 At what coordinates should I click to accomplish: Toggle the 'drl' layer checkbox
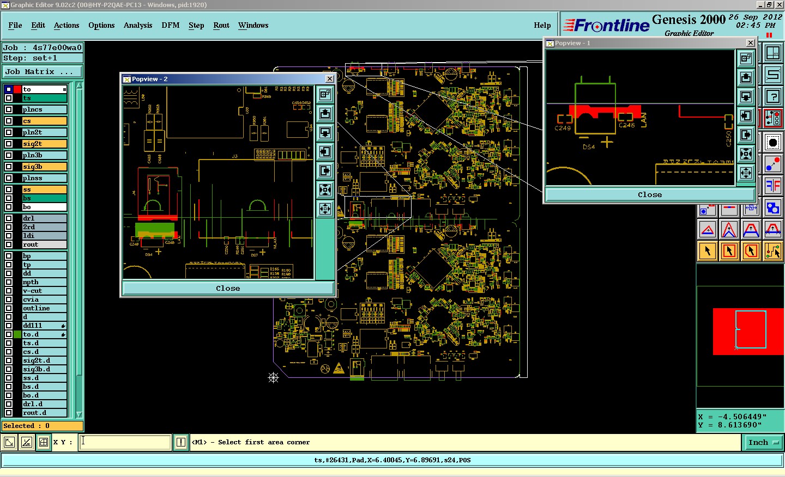[8, 218]
